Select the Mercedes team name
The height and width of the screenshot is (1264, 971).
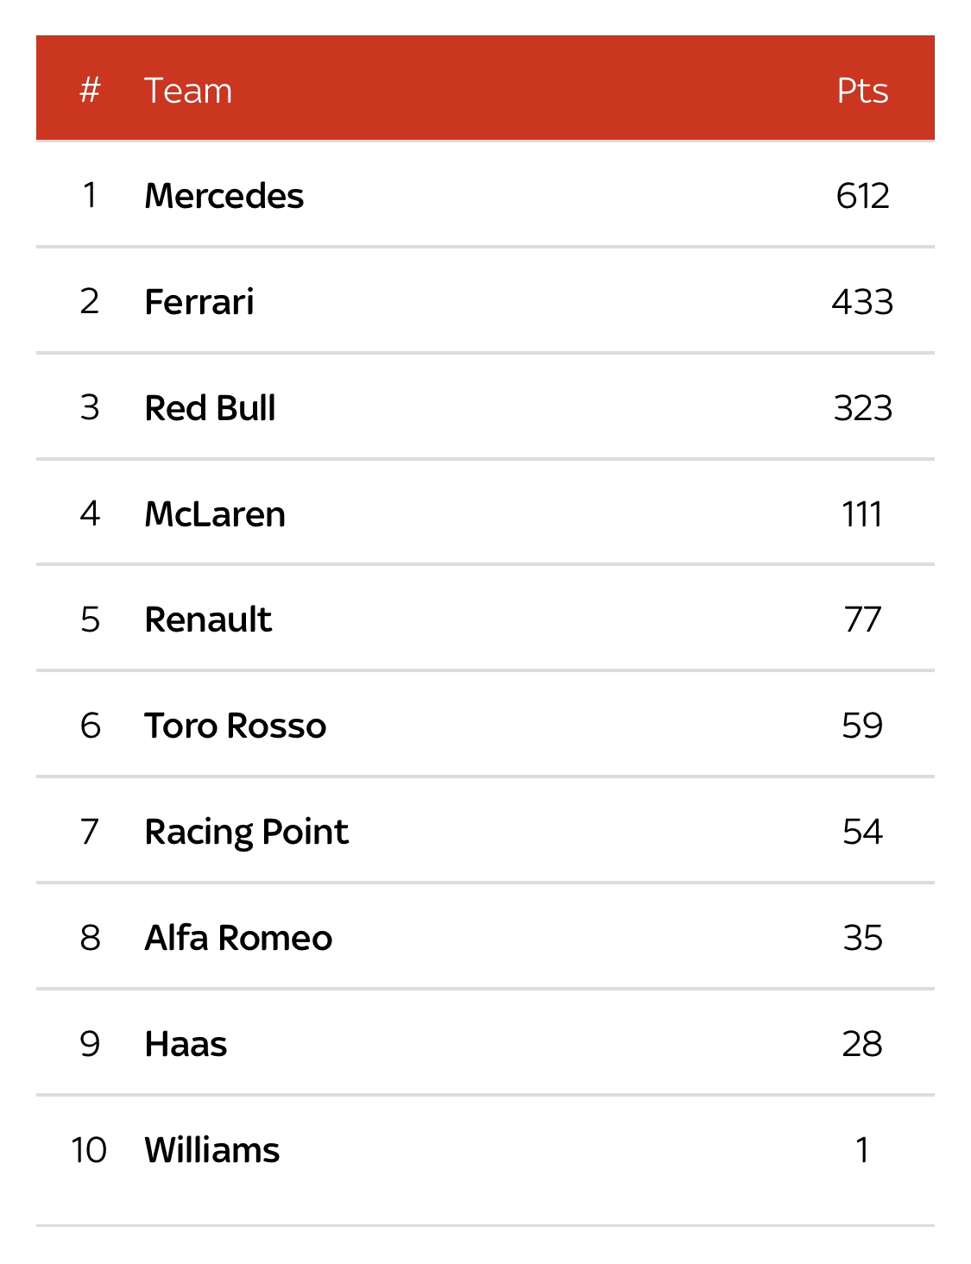click(224, 196)
